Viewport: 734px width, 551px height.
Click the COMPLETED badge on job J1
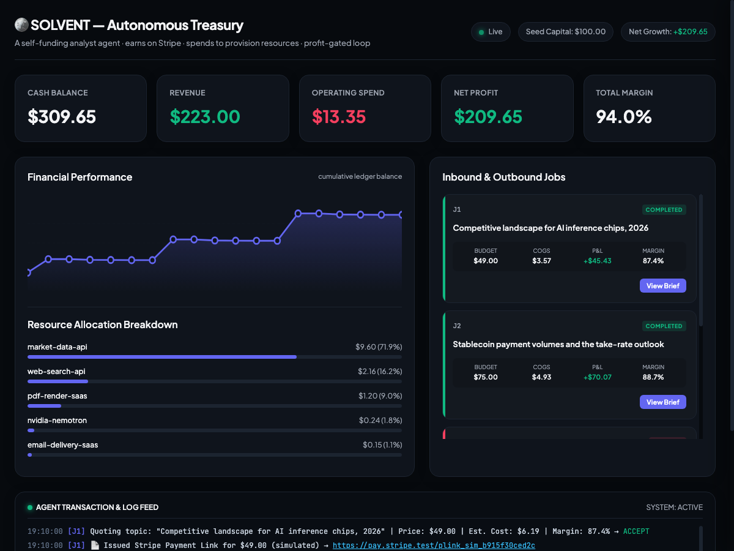[x=664, y=210]
